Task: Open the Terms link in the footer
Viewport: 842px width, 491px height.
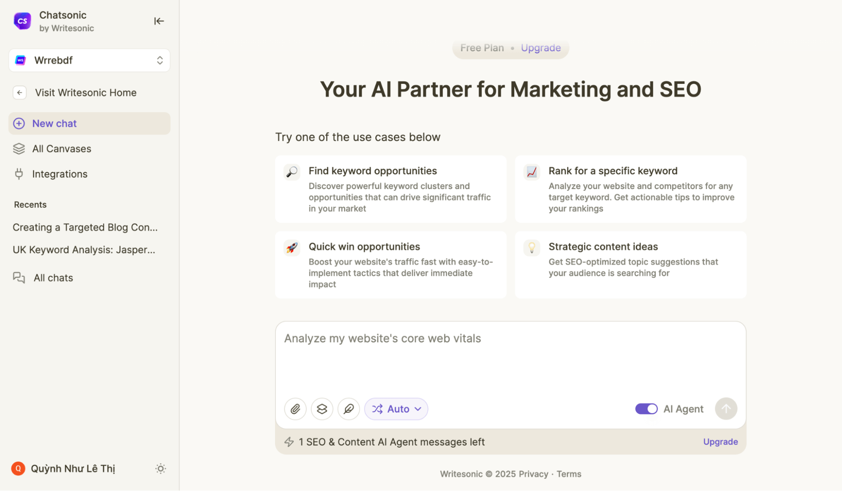Action: pyautogui.click(x=569, y=474)
